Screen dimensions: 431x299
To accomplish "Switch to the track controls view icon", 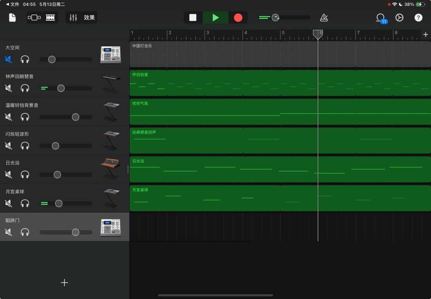I will 34,18.
